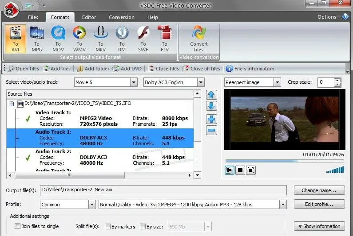This screenshot has width=353, height=236.
Task: Open the 690 Mb size dropdown
Action: (208, 227)
